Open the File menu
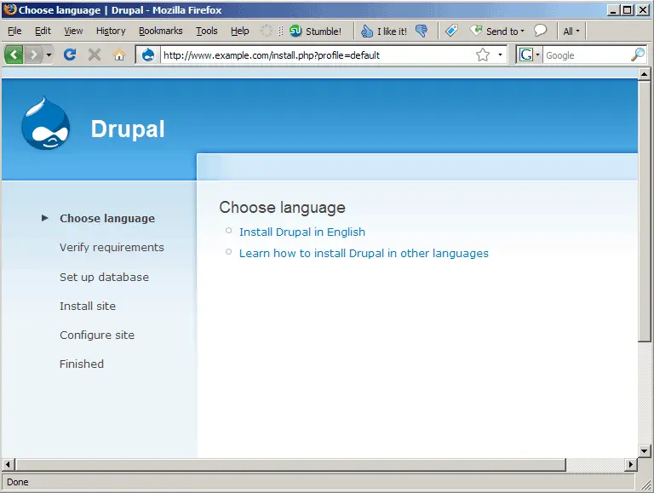654x493 pixels. click(x=14, y=31)
